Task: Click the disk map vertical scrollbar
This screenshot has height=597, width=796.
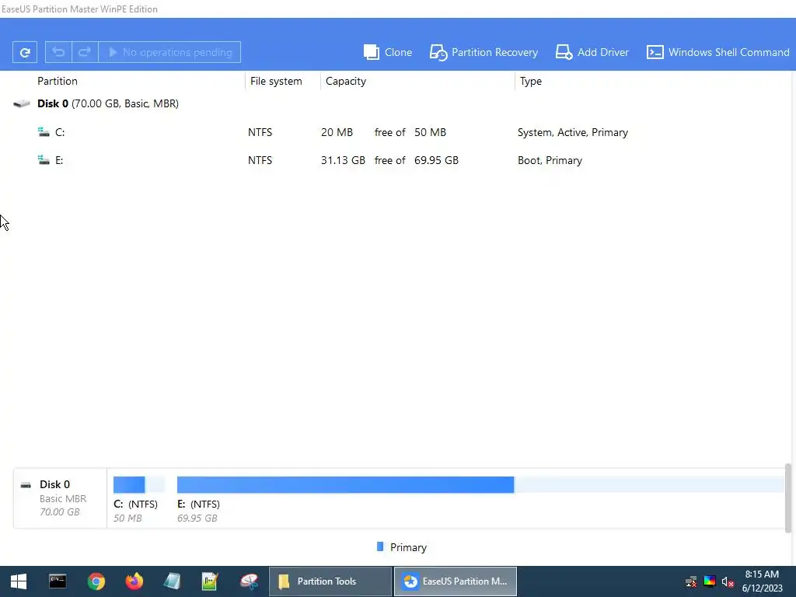Action: [x=788, y=498]
